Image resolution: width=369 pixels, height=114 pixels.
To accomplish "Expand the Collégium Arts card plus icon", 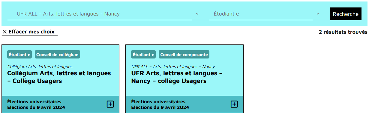I will click(x=110, y=104).
